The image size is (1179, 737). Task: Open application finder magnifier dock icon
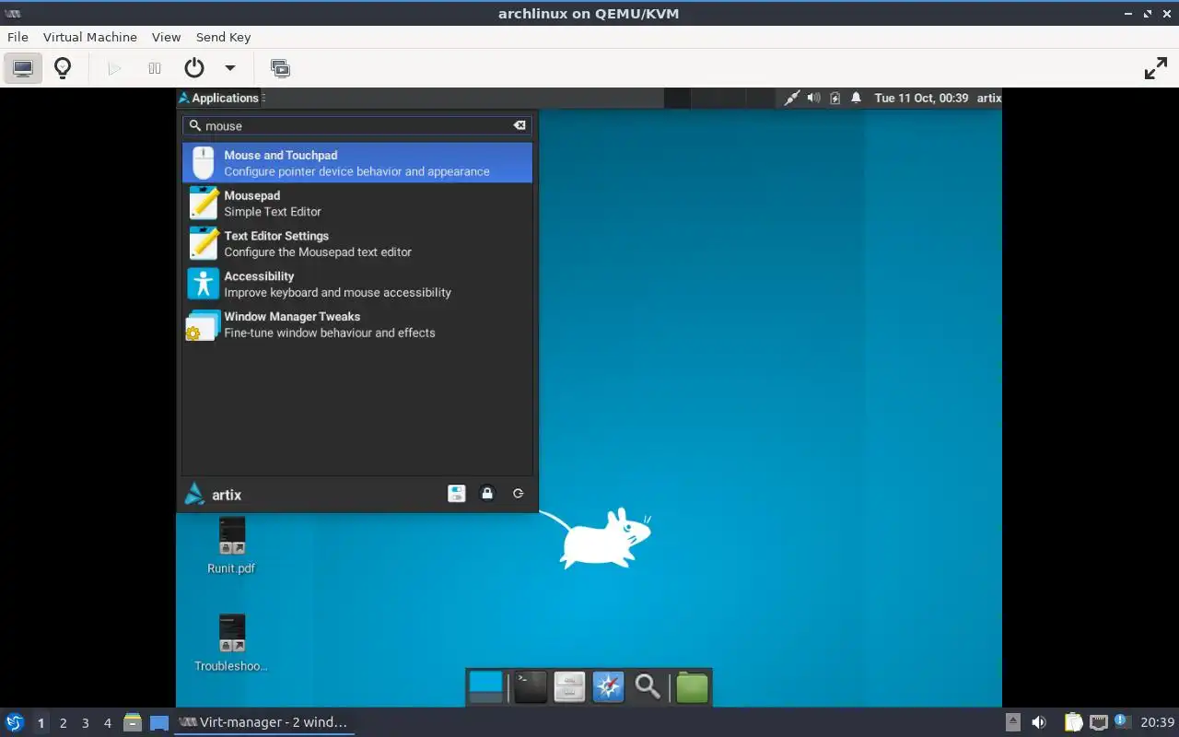[x=648, y=687]
